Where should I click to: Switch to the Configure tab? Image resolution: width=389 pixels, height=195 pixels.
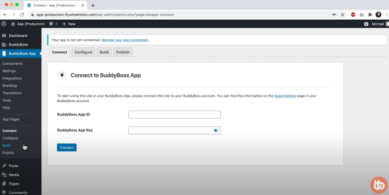(x=83, y=52)
